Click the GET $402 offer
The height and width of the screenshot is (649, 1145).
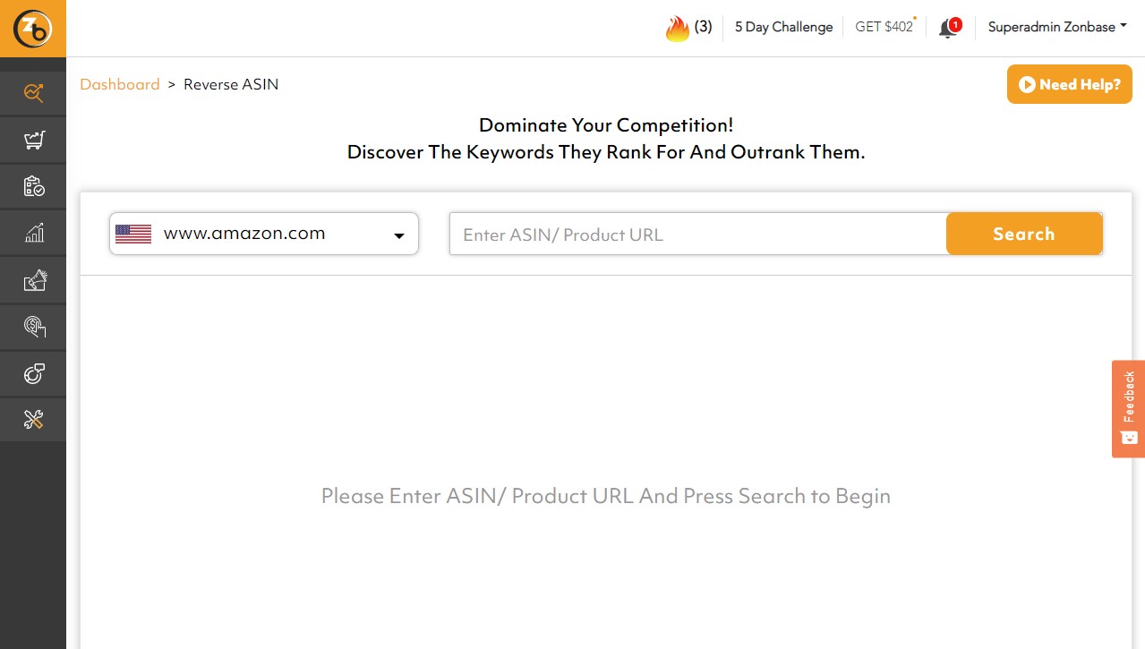click(884, 27)
